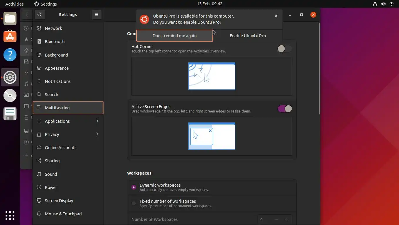Click the Appearance icon in sidebar

click(39, 68)
